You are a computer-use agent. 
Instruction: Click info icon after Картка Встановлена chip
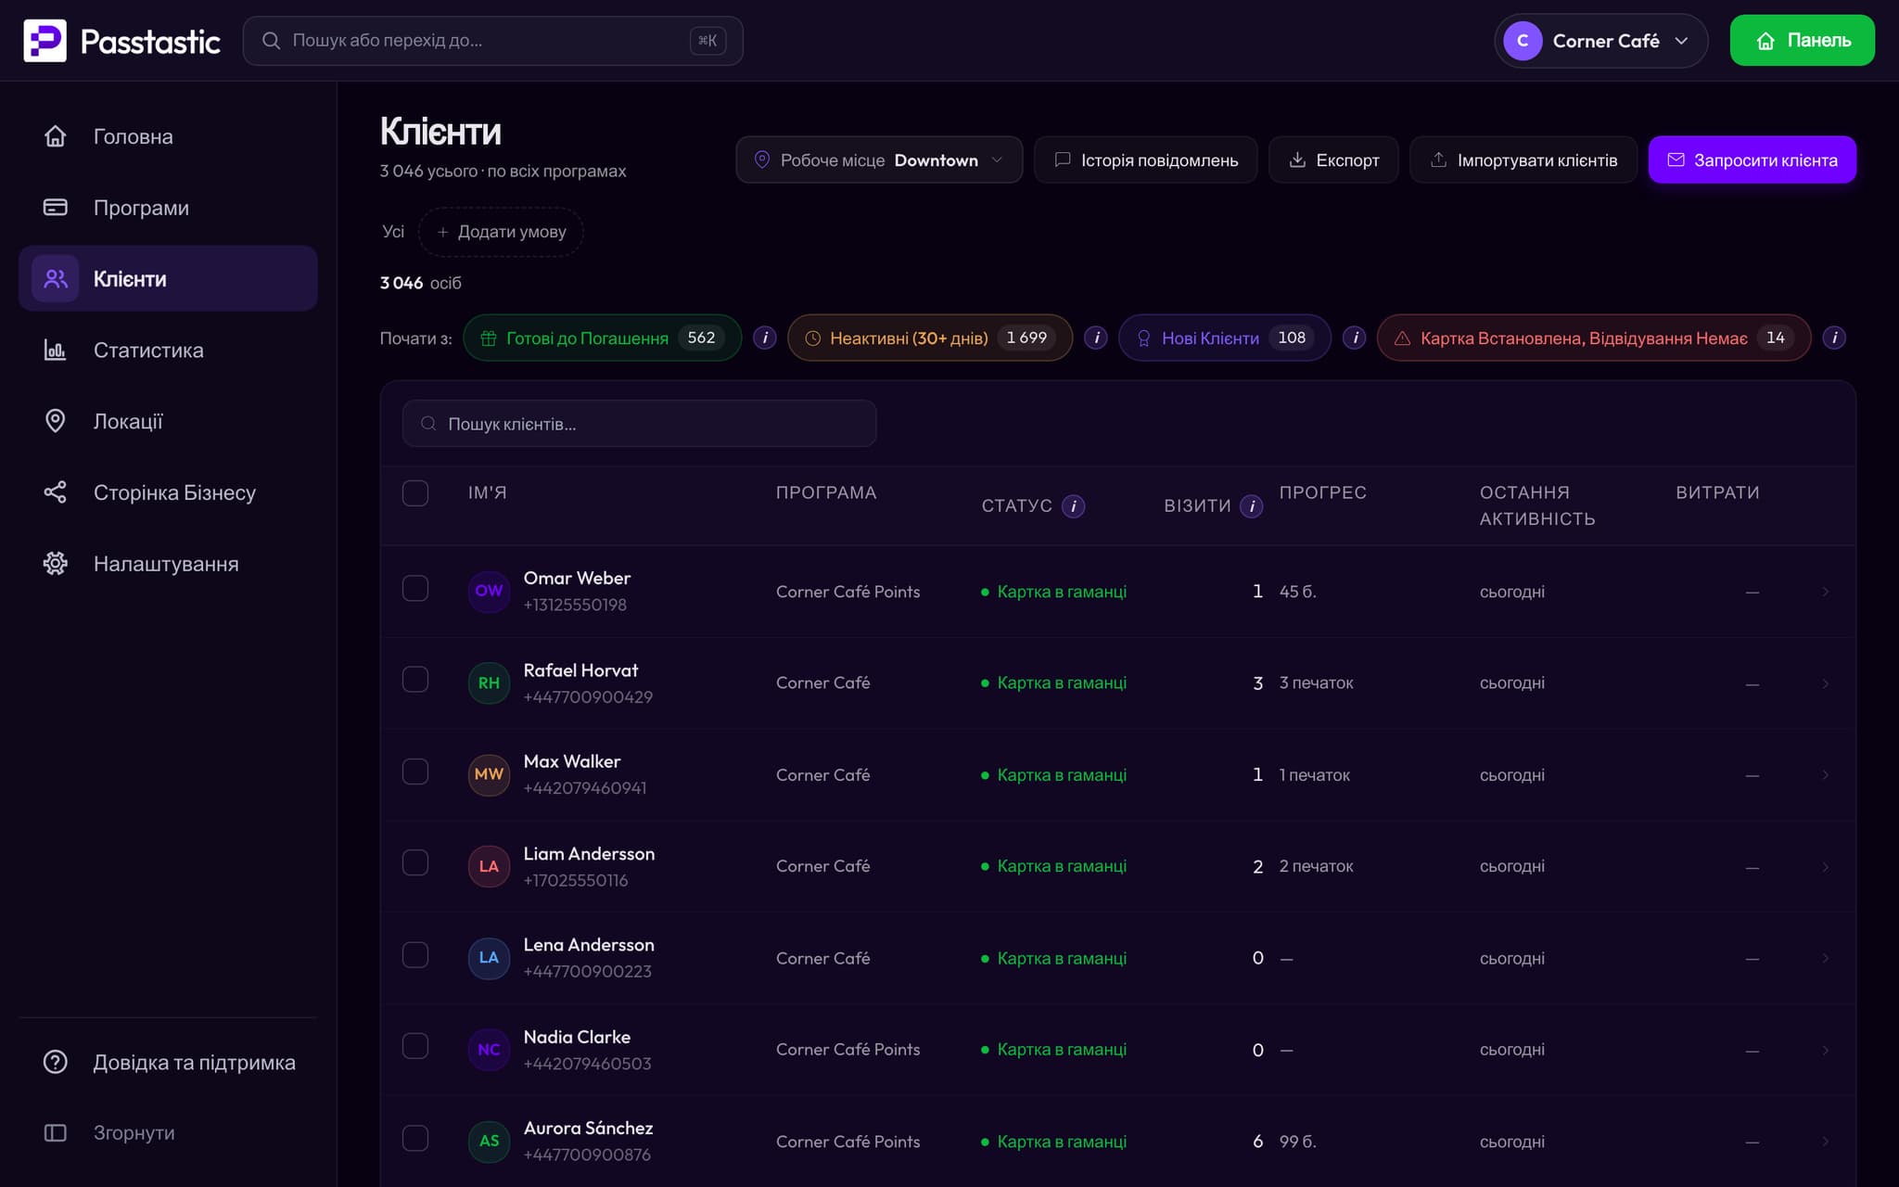(x=1834, y=338)
